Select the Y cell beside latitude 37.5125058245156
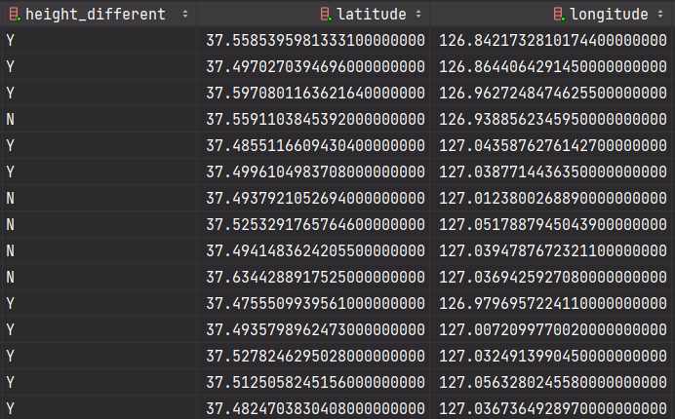 click(99, 382)
